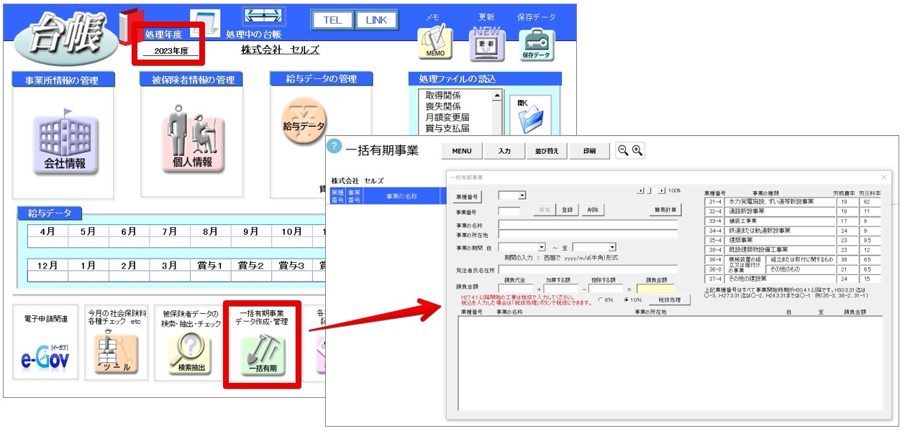The image size is (905, 431).
Task: Click the 賞与1 salary data column header
Action: pyautogui.click(x=210, y=265)
